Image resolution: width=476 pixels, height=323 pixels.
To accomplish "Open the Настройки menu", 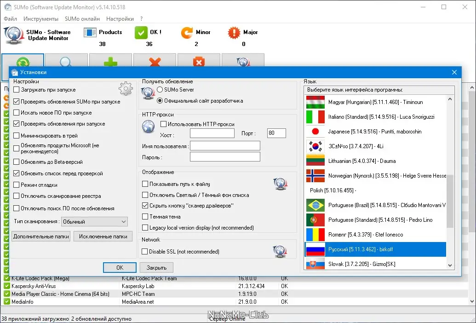I will pos(120,19).
